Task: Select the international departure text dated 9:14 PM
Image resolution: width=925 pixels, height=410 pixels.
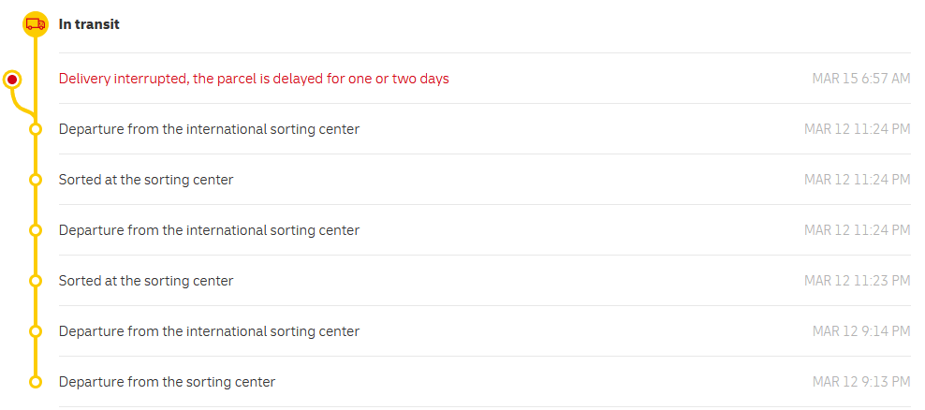Action: (x=209, y=331)
